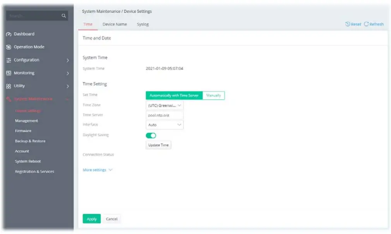The image size is (391, 234).
Task: Click the search magnifier icon in sidebar
Action: 63,16
